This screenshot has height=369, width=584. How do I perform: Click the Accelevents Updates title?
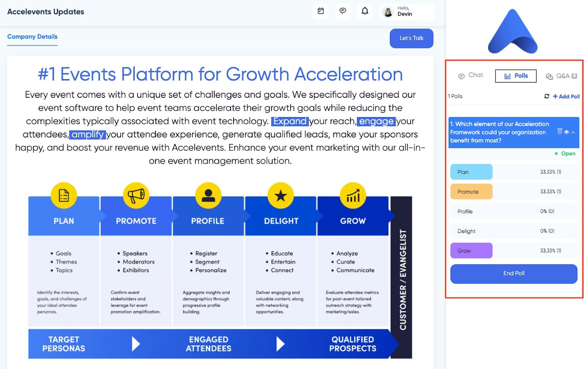(46, 12)
